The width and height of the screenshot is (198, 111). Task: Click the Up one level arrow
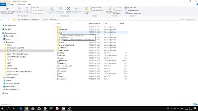point(11,19)
